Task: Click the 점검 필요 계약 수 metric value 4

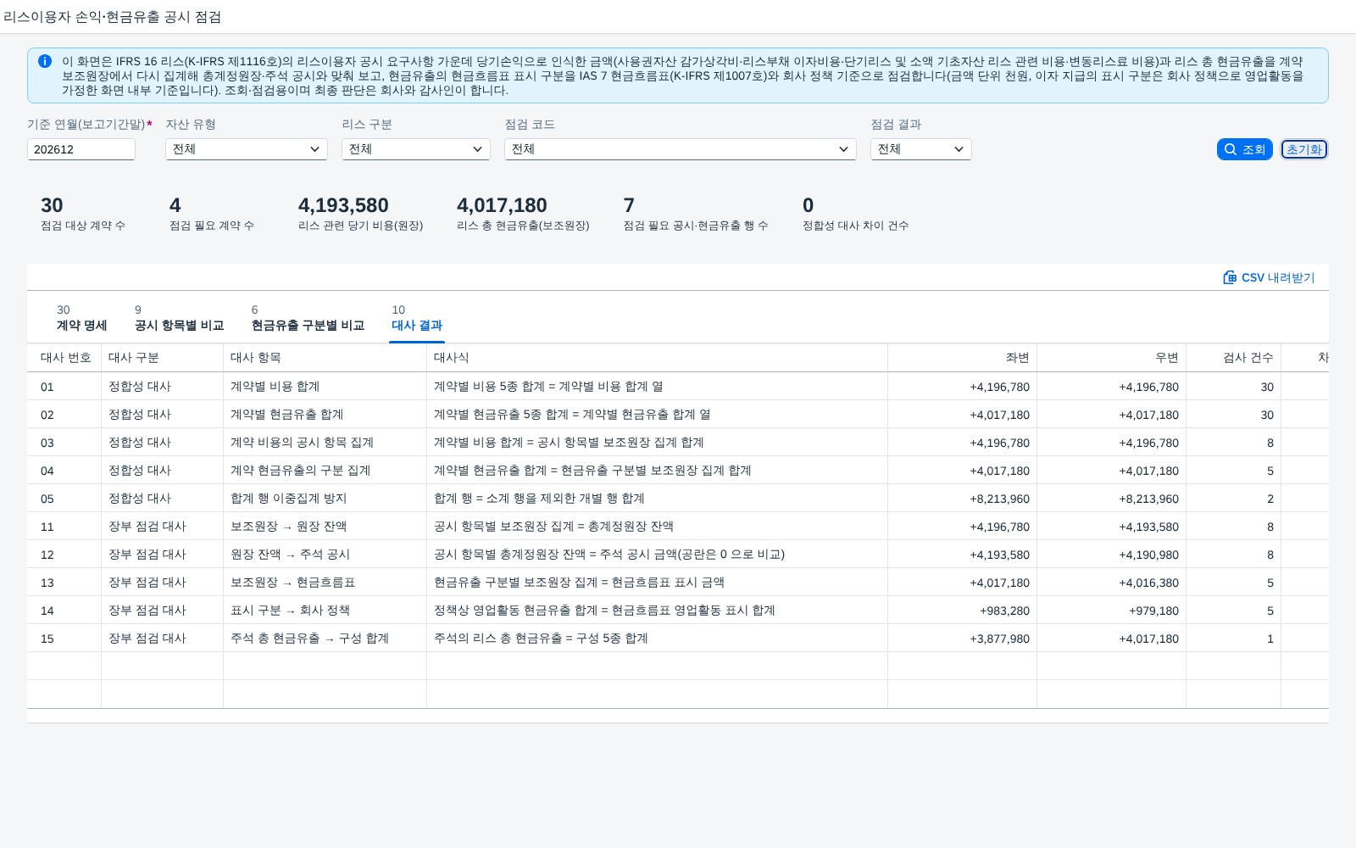Action: 175,205
